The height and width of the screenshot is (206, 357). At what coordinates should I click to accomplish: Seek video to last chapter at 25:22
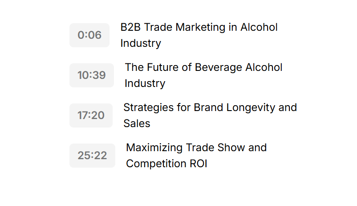pos(92,156)
